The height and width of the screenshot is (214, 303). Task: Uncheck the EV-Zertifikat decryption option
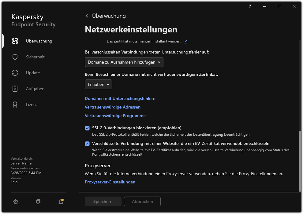pos(88,143)
